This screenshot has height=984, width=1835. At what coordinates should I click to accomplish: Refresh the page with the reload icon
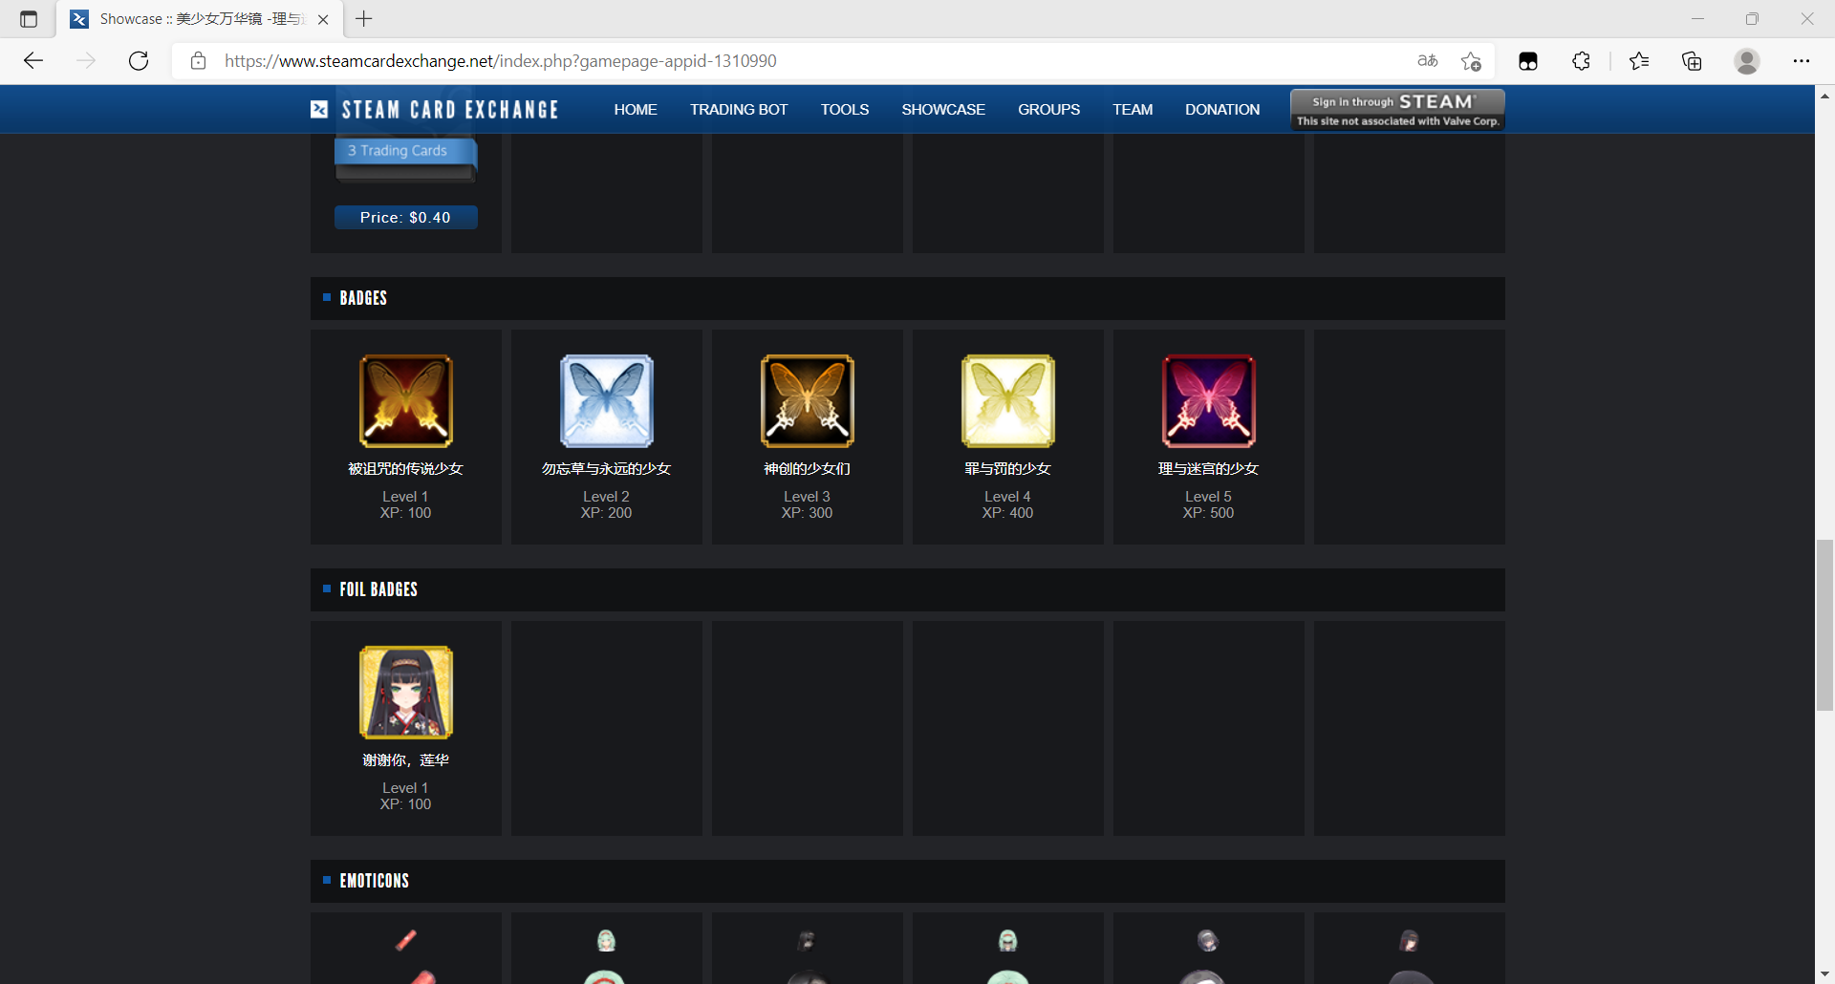coord(139,61)
